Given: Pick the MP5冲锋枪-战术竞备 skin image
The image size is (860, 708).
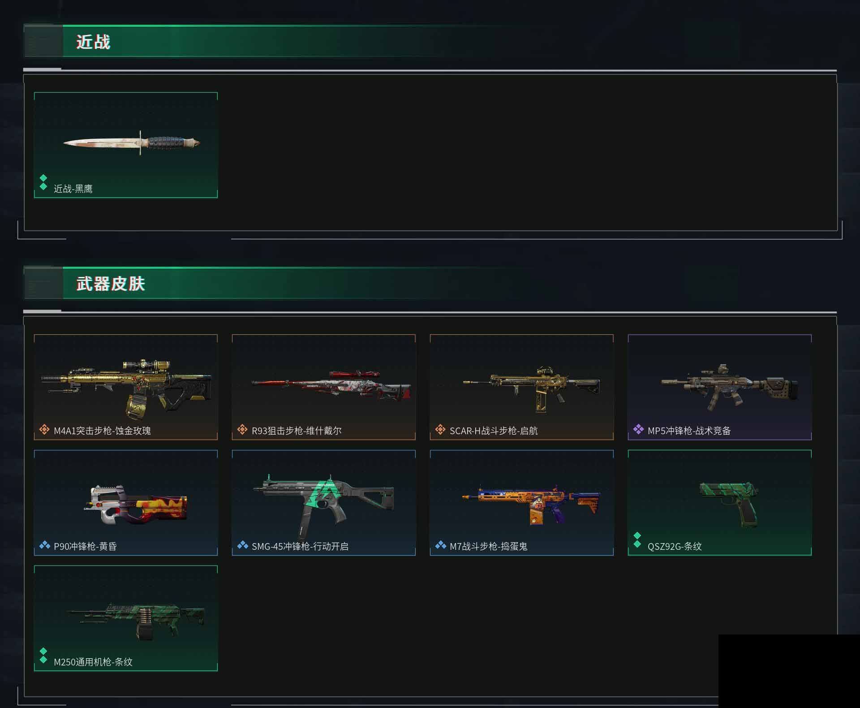Looking at the screenshot, I should click(x=729, y=387).
